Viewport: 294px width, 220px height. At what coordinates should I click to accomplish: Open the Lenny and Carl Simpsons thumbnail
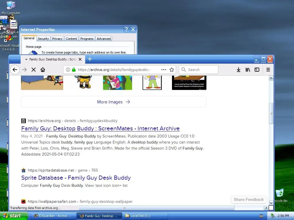(189, 82)
